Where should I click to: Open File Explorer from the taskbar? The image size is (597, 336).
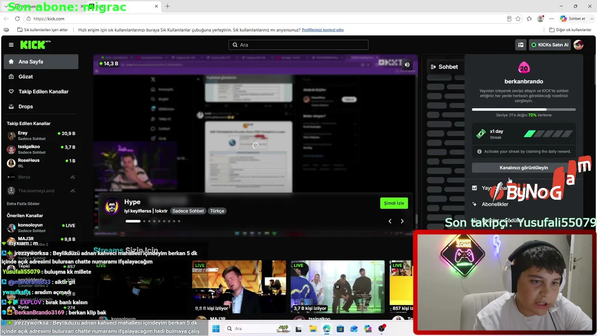pyautogui.click(x=312, y=329)
